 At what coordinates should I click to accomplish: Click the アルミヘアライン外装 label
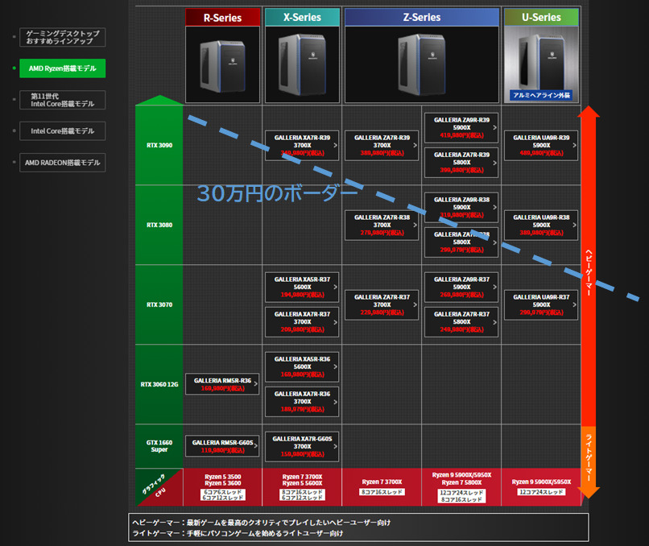541,95
